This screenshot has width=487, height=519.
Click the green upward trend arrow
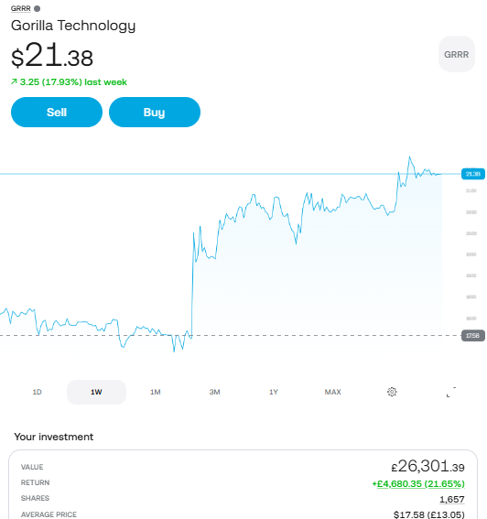tap(14, 81)
